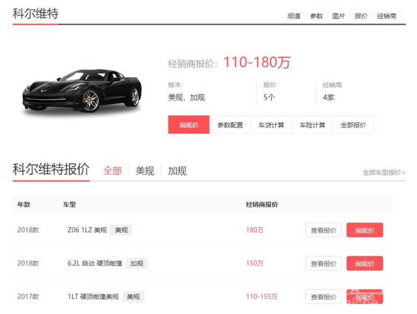
Task: Open the 全部车型报价 link
Action: 384,172
